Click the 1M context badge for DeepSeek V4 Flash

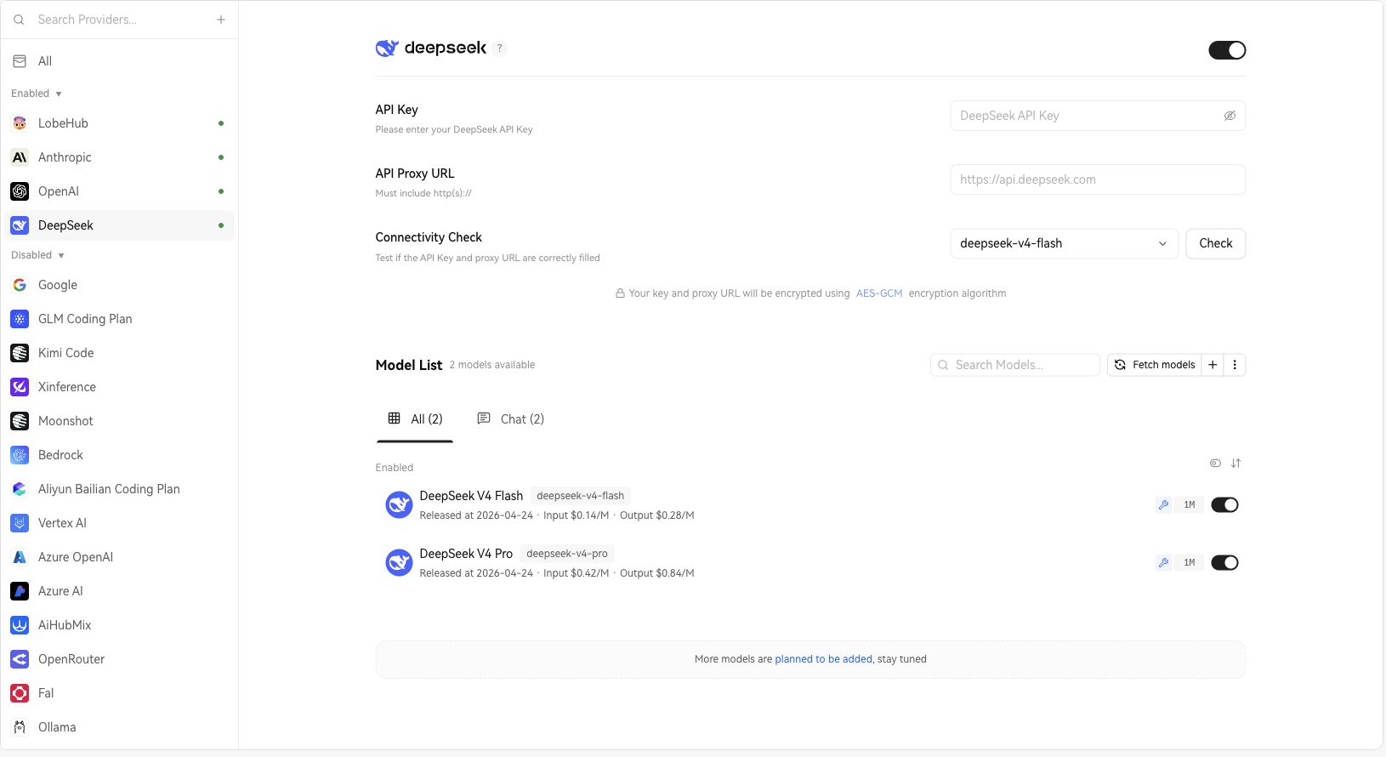point(1190,505)
